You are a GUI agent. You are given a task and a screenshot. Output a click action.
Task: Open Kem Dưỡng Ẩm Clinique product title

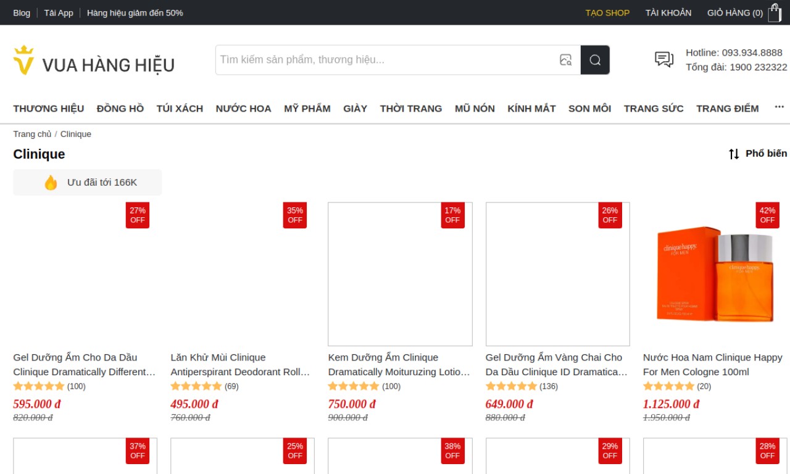[399, 365]
